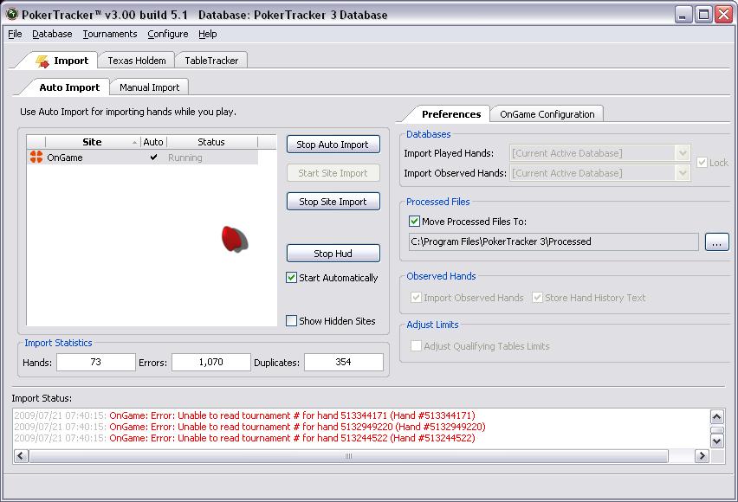Minimize the PokerTracker window
Image resolution: width=738 pixels, height=502 pixels.
tap(683, 15)
